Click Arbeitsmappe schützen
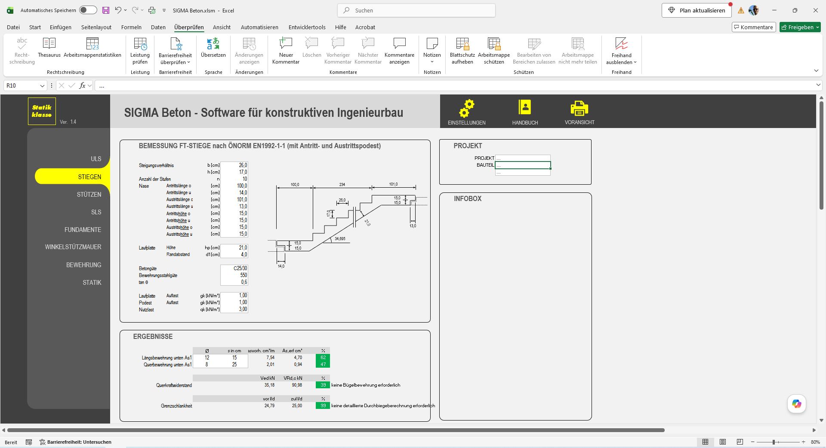The width and height of the screenshot is (826, 448). click(494, 51)
